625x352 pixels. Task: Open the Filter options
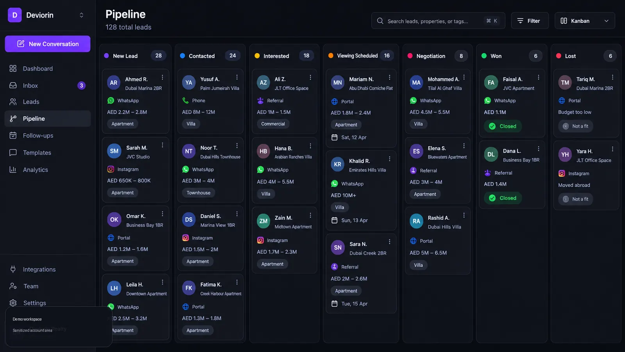[530, 21]
